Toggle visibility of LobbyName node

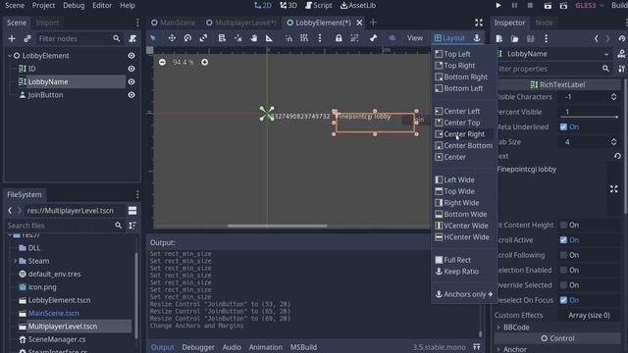(131, 81)
